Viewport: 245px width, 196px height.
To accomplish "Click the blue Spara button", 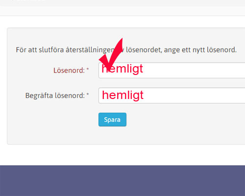I will click(x=112, y=120).
